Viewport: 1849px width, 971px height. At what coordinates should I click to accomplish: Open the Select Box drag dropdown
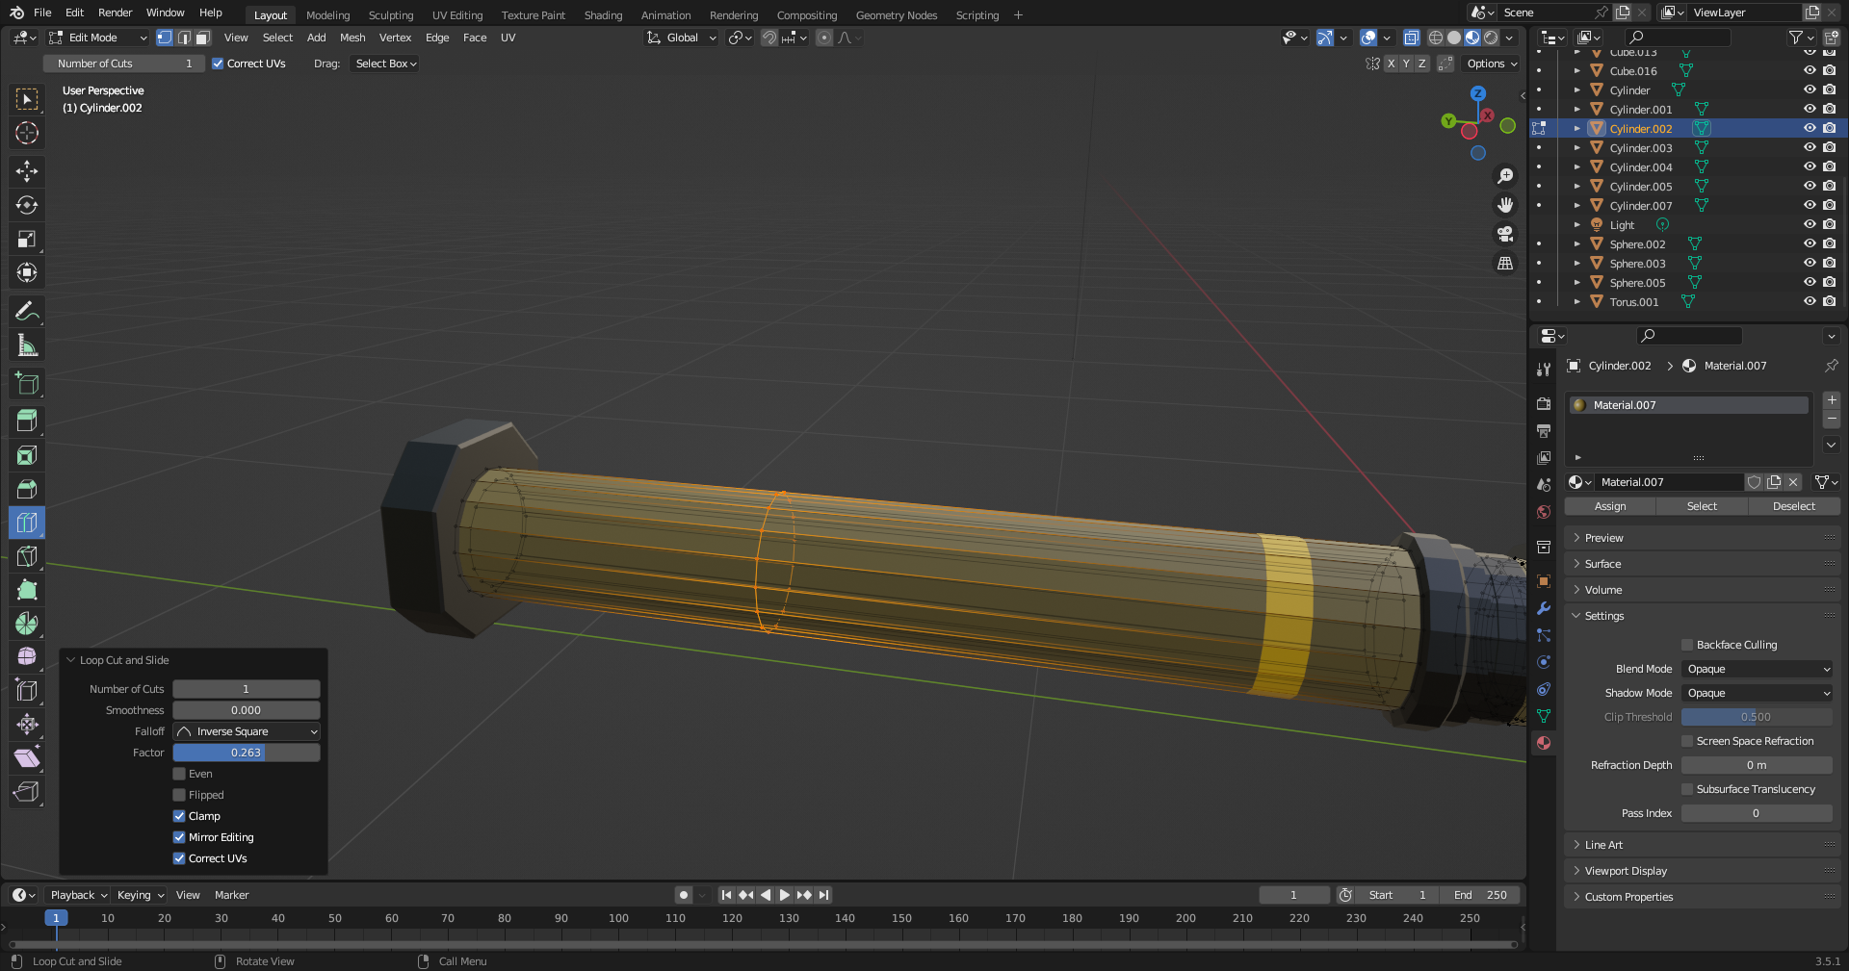[x=385, y=64]
